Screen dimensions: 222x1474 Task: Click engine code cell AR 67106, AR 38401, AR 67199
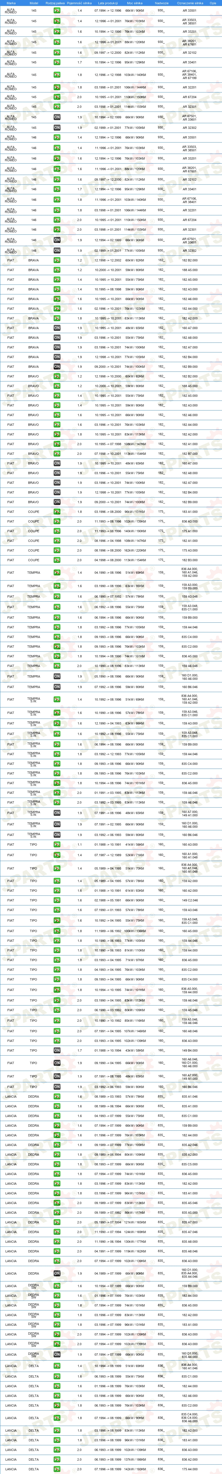[190, 75]
